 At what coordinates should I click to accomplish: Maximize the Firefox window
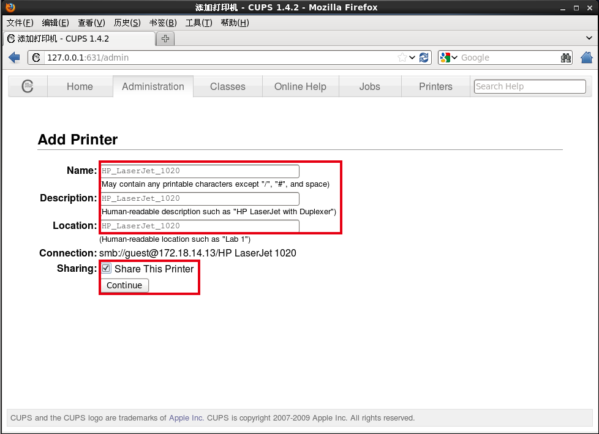click(576, 7)
